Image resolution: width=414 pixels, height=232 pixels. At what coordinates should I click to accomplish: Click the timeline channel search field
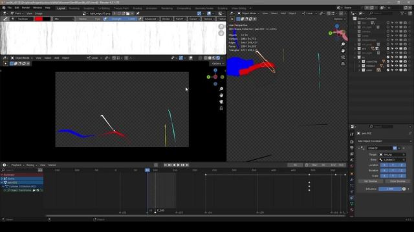pyautogui.click(x=19, y=170)
